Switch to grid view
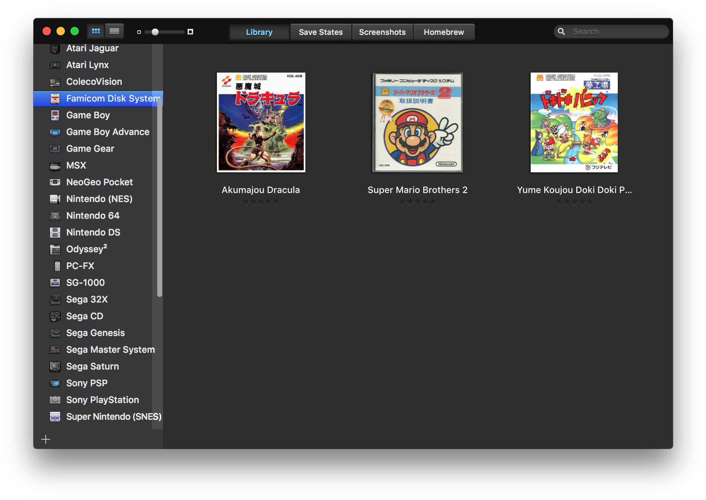706x500 pixels. tap(96, 31)
